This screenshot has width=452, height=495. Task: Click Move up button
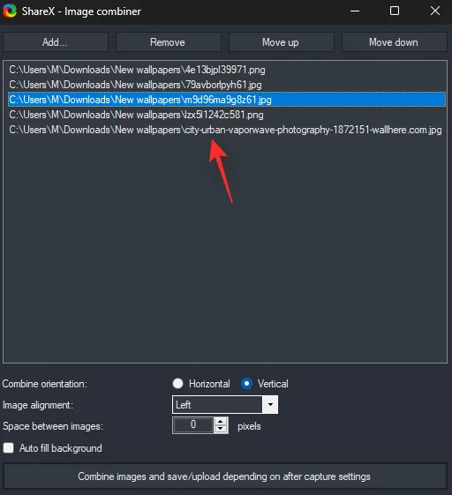(281, 42)
